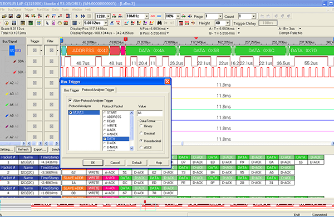Click the Value input field containing 4A
334x217 pixels.
[x=150, y=113]
